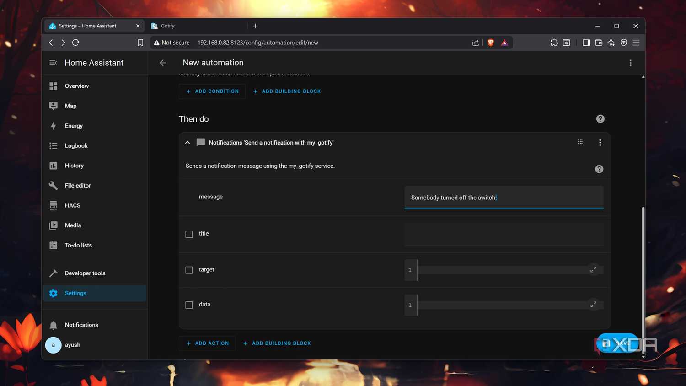Click the Developer tools hammer icon
Screen dimensions: 686x386
tap(54, 273)
